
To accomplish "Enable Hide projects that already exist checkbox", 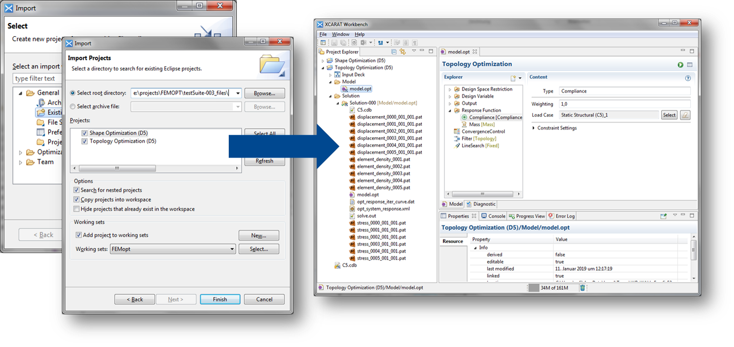I will [76, 209].
